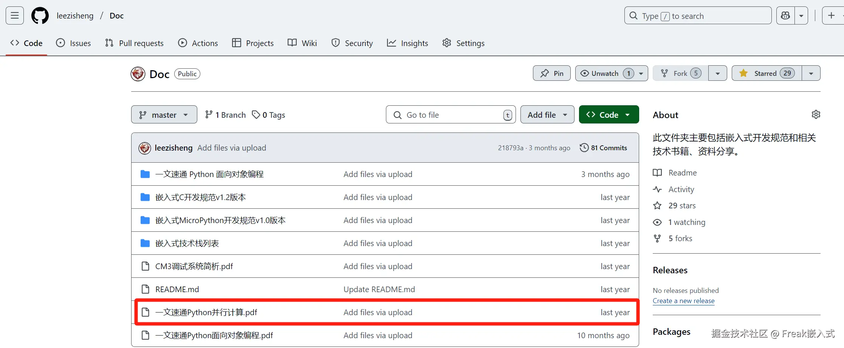Open leezisheng commit author link
Image resolution: width=844 pixels, height=348 pixels.
point(173,148)
